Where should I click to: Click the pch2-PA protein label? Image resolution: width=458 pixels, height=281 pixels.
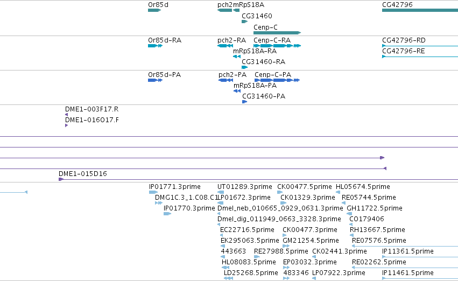tap(232, 75)
